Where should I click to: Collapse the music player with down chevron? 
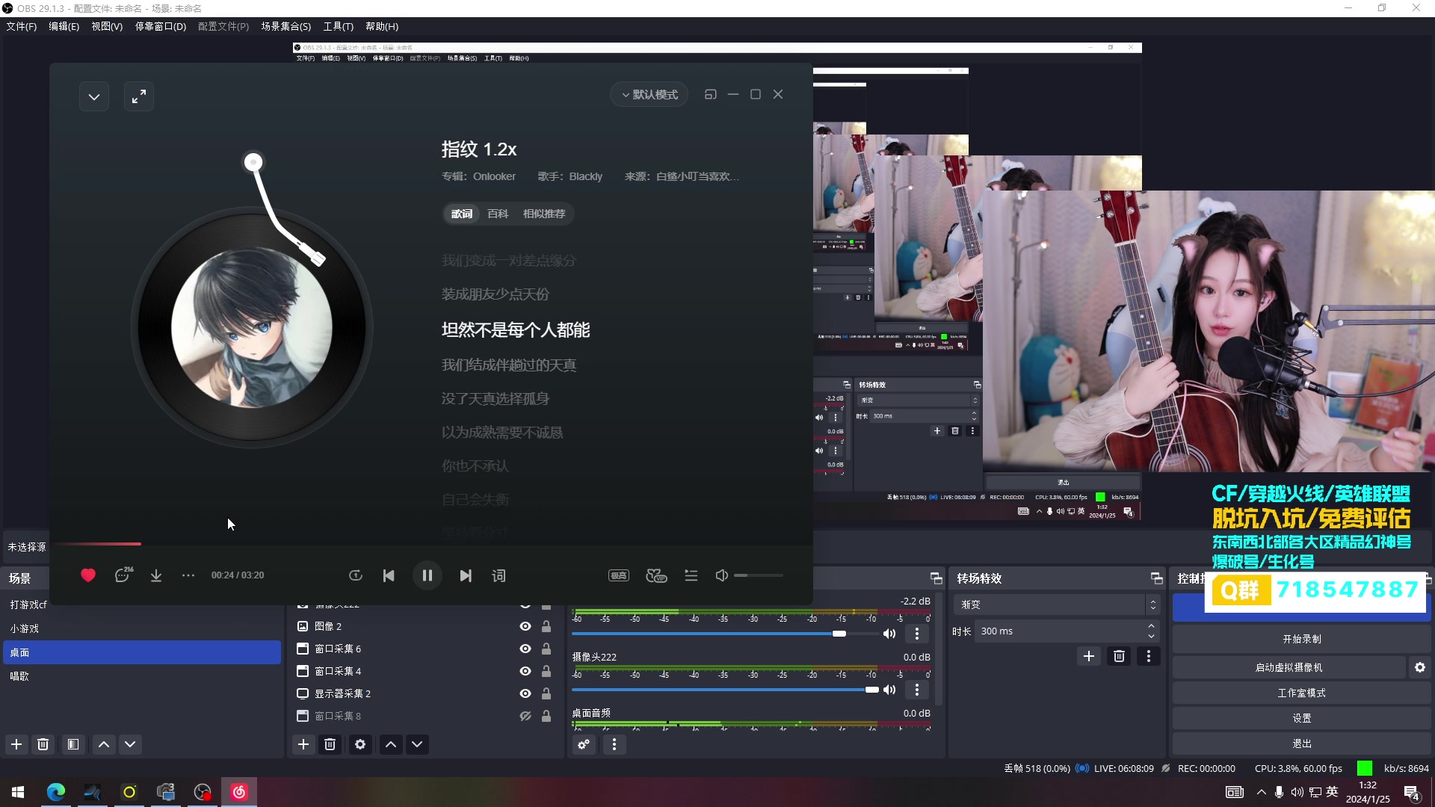(x=94, y=96)
